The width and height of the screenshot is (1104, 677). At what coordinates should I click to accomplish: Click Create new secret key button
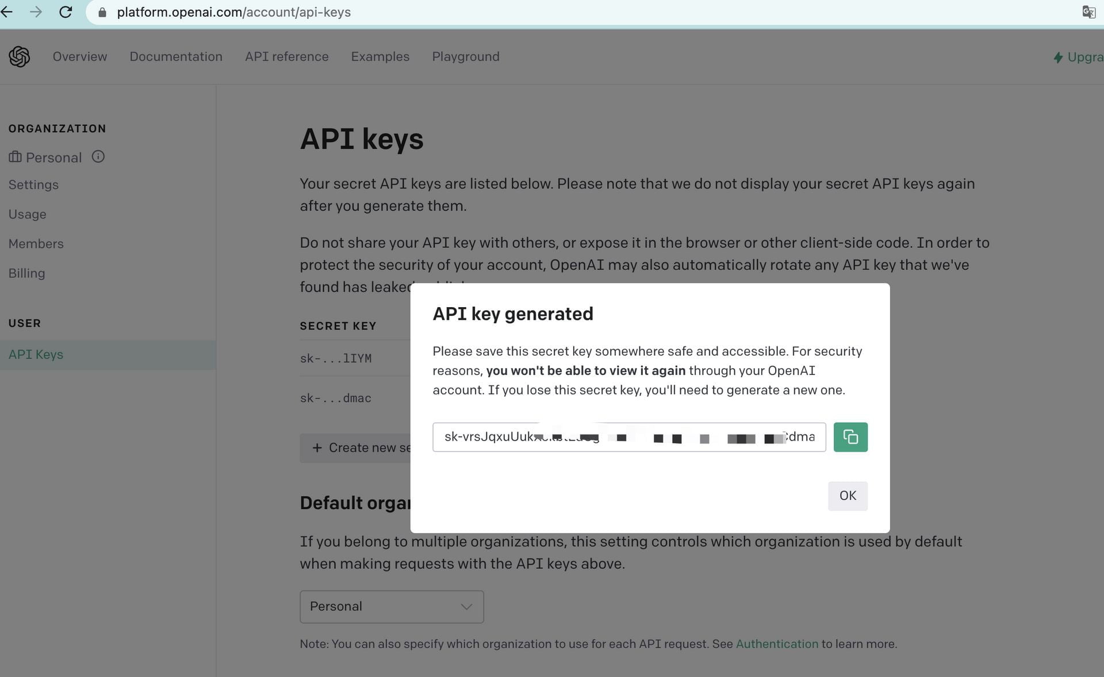tap(356, 448)
